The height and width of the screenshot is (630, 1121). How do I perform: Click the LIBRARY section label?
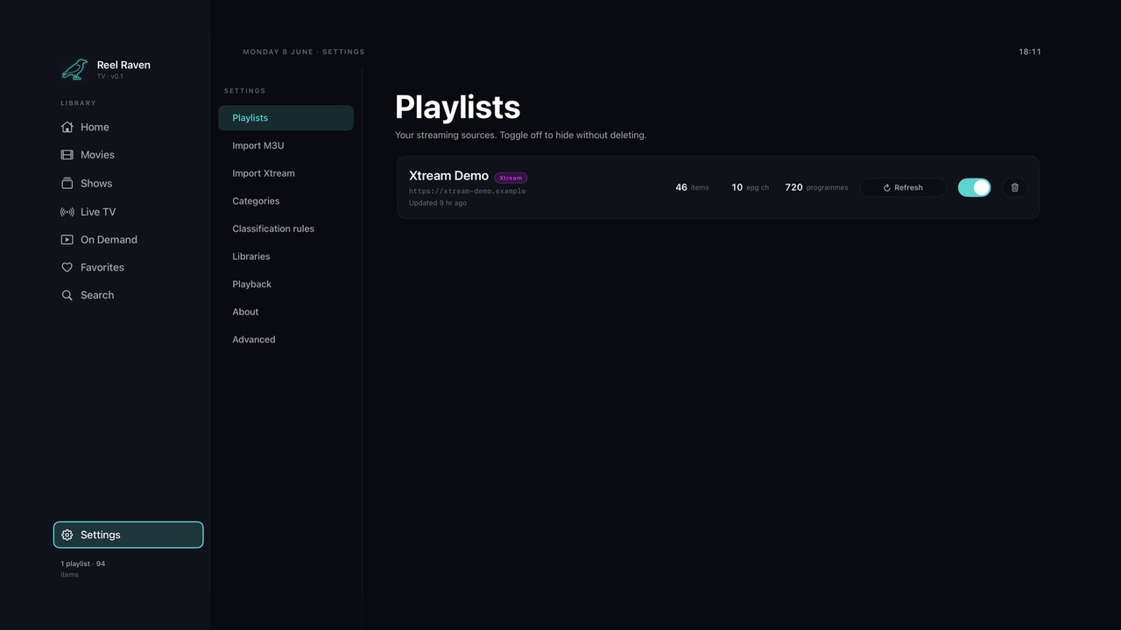[x=79, y=103]
